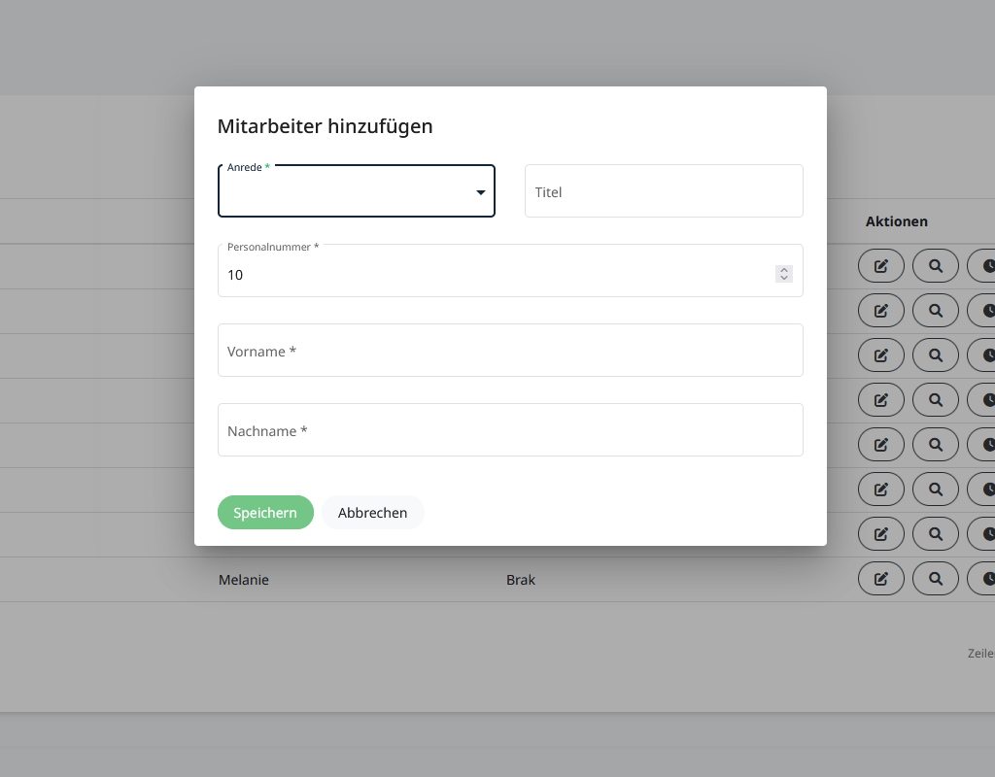Click the Melanie cell in the table
The image size is (995, 777).
[x=244, y=580]
